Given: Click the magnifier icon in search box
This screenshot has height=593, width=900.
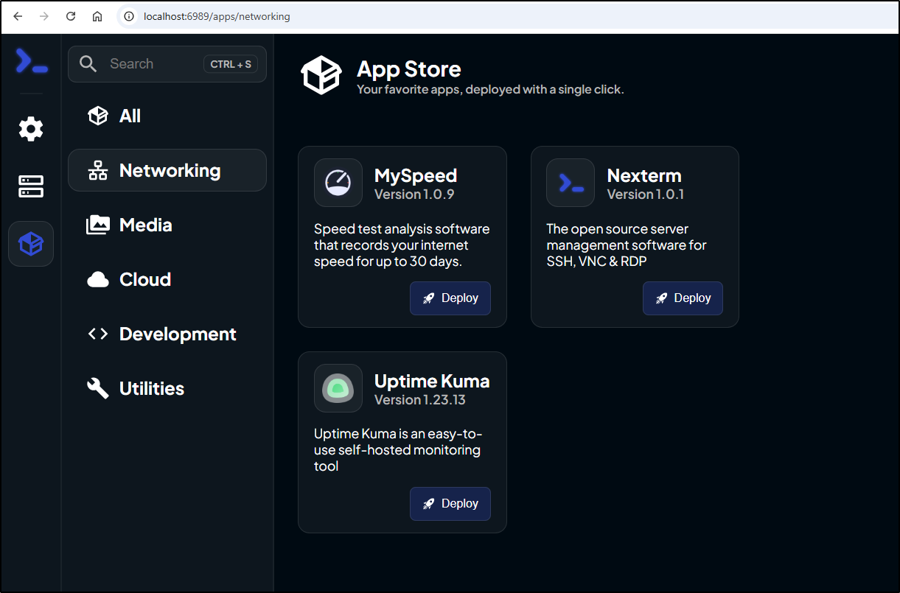Looking at the screenshot, I should click(88, 64).
